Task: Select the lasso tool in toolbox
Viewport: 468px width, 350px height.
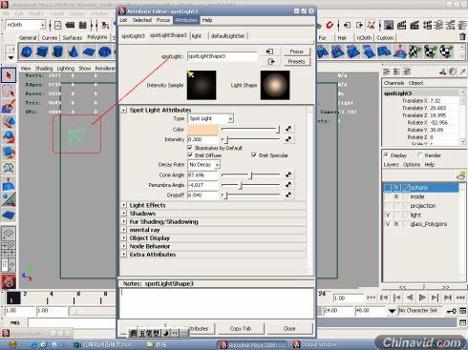Action: click(9, 92)
